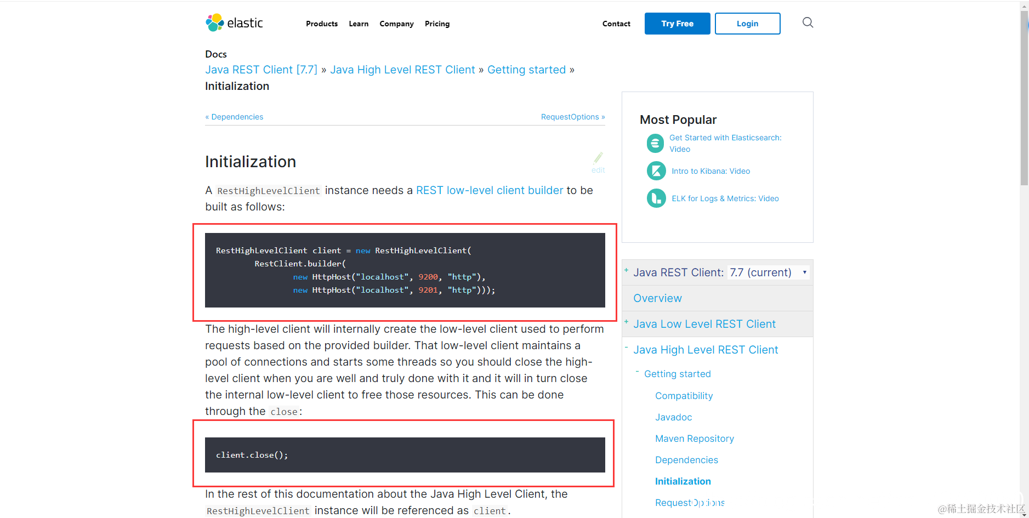The image size is (1029, 518).
Task: Expand the Java REST Client tree node
Action: coord(626,270)
